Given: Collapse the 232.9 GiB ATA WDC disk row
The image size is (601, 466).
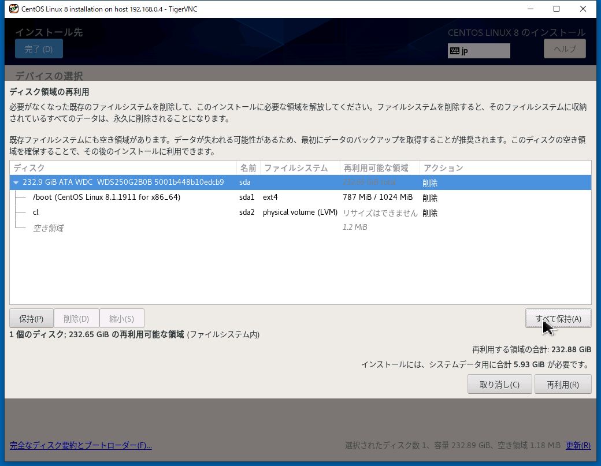Looking at the screenshot, I should coord(16,182).
